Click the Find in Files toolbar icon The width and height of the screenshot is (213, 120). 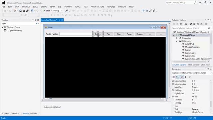point(67,11)
